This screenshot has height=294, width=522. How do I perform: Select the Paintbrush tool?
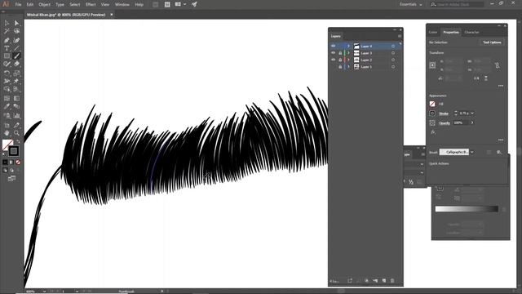(16, 56)
